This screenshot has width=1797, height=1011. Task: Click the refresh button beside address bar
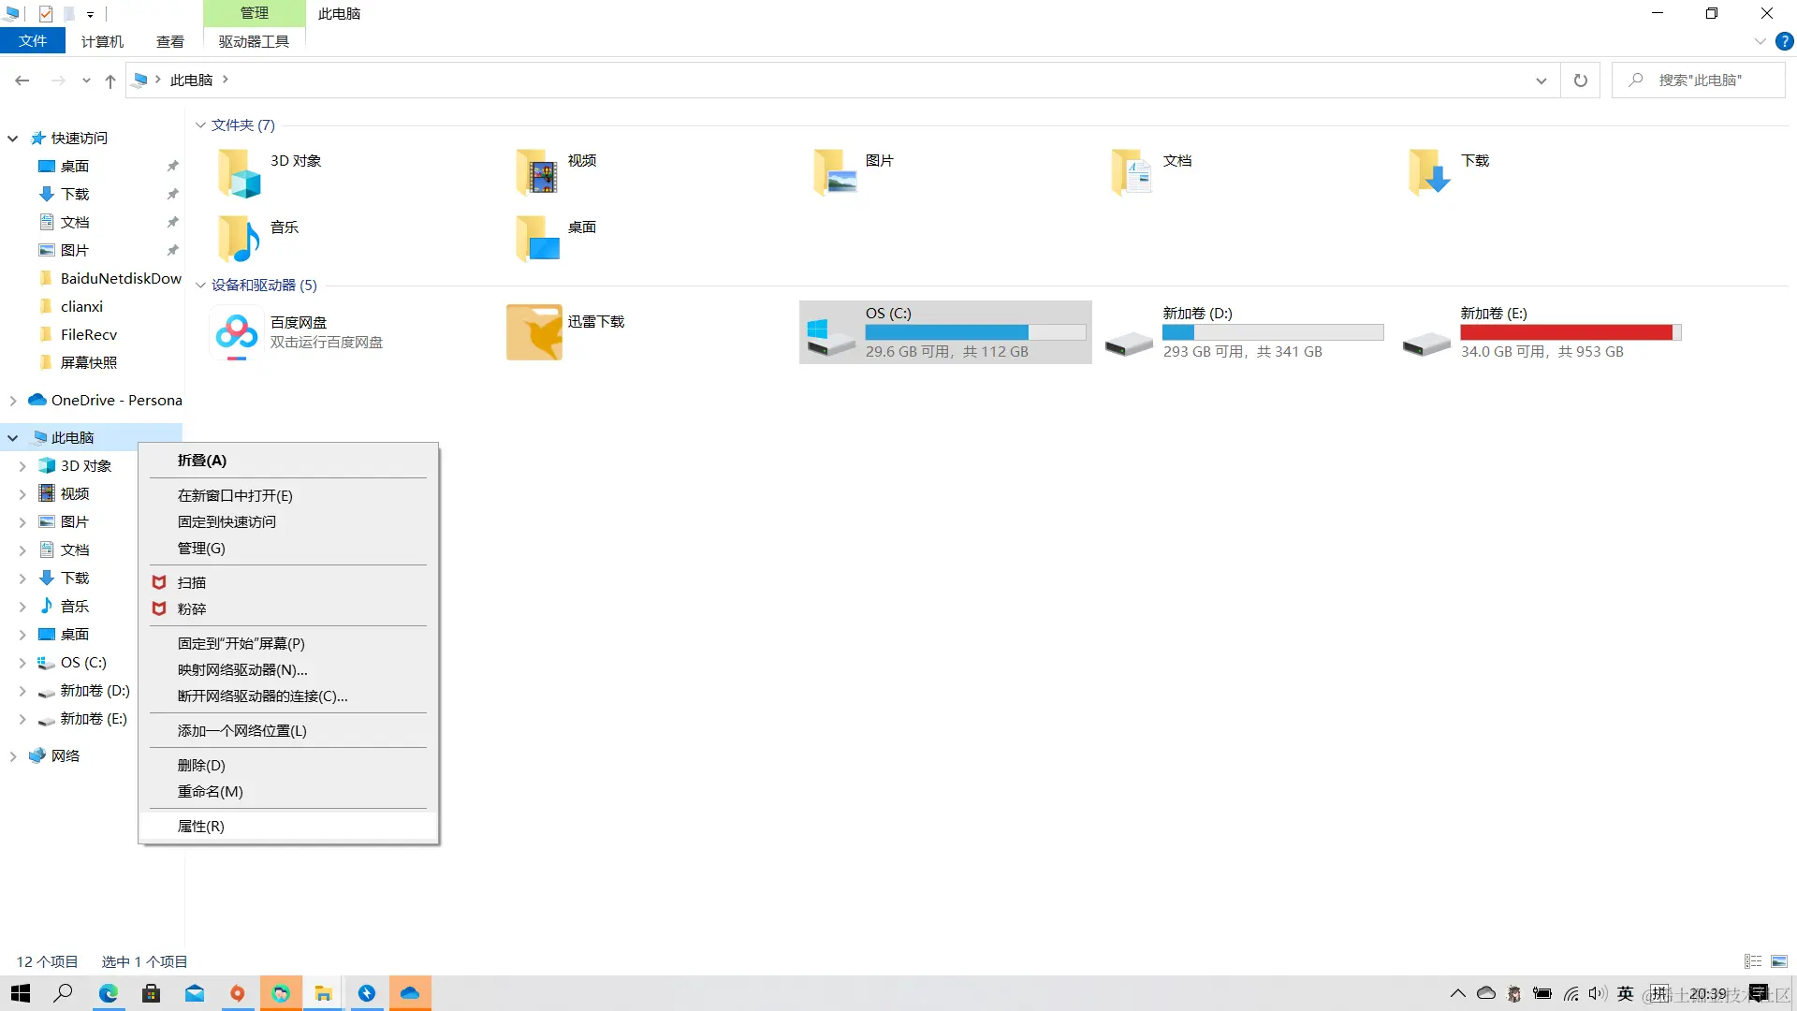1581,81
